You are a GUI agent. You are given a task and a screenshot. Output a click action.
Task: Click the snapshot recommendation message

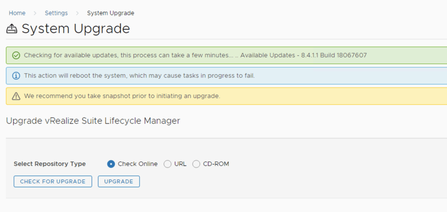pyautogui.click(x=122, y=96)
